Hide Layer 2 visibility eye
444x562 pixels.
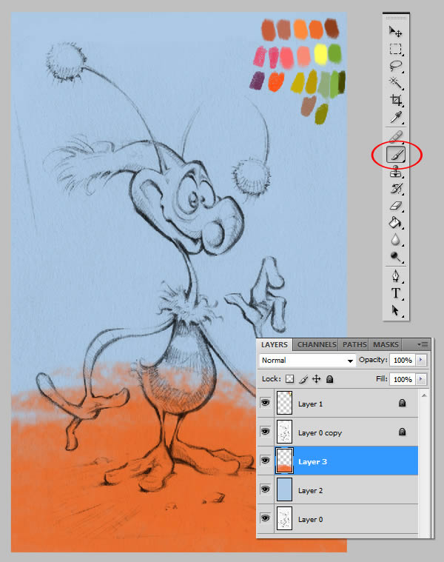point(266,489)
